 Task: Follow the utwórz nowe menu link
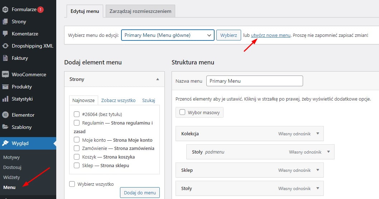[x=271, y=35]
